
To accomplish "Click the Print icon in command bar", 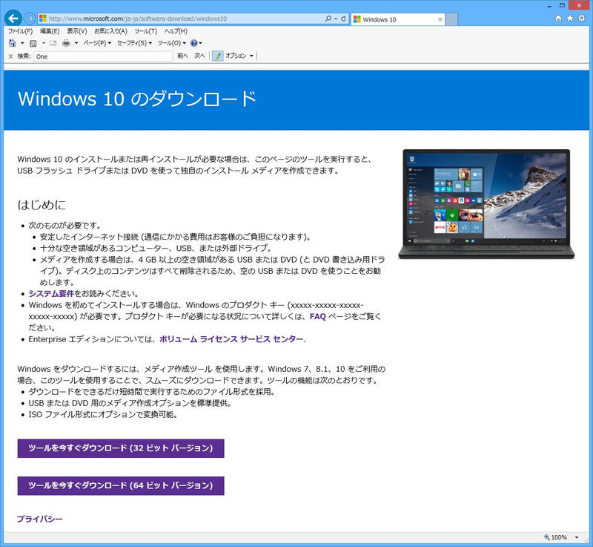I will (x=66, y=43).
